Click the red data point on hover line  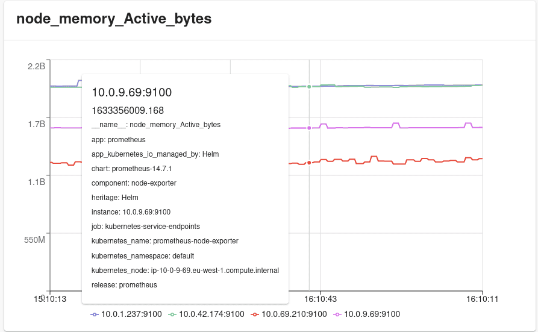[309, 163]
